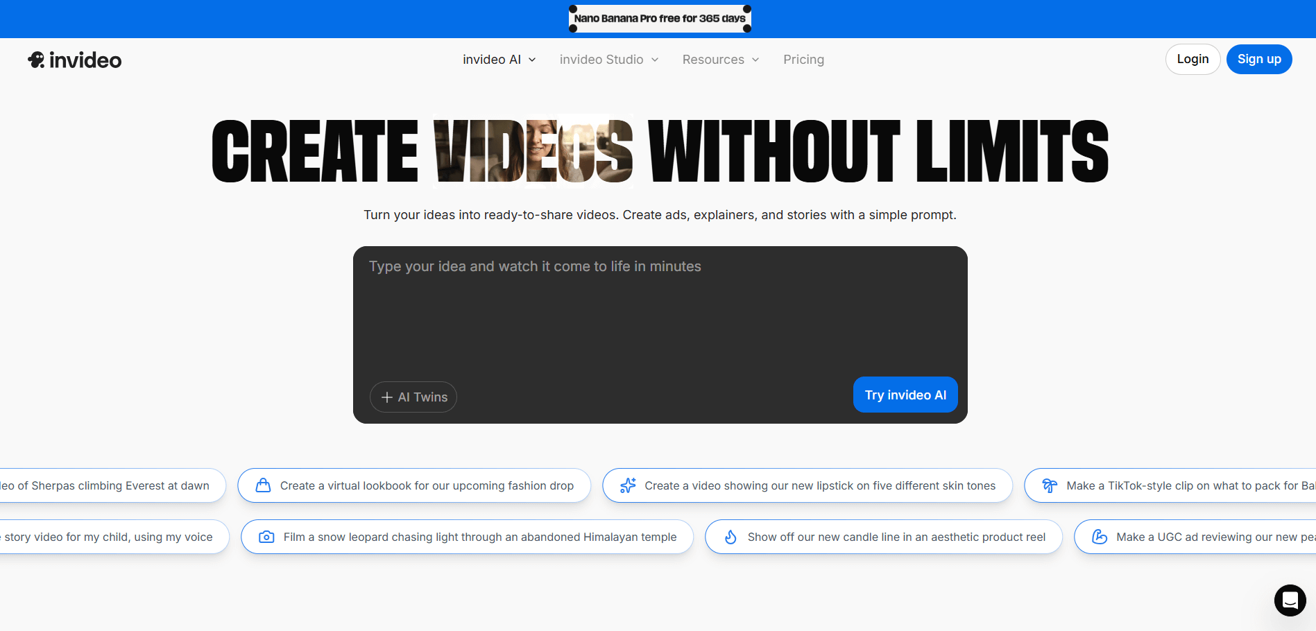This screenshot has height=631, width=1316.
Task: Click the plus icon next to AI Twins
Action: (x=386, y=397)
